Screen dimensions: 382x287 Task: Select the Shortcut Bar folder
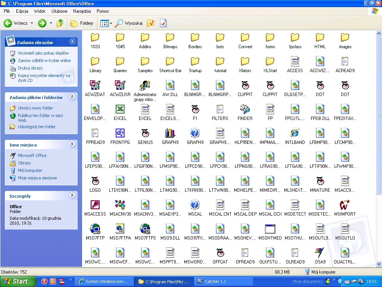click(170, 62)
